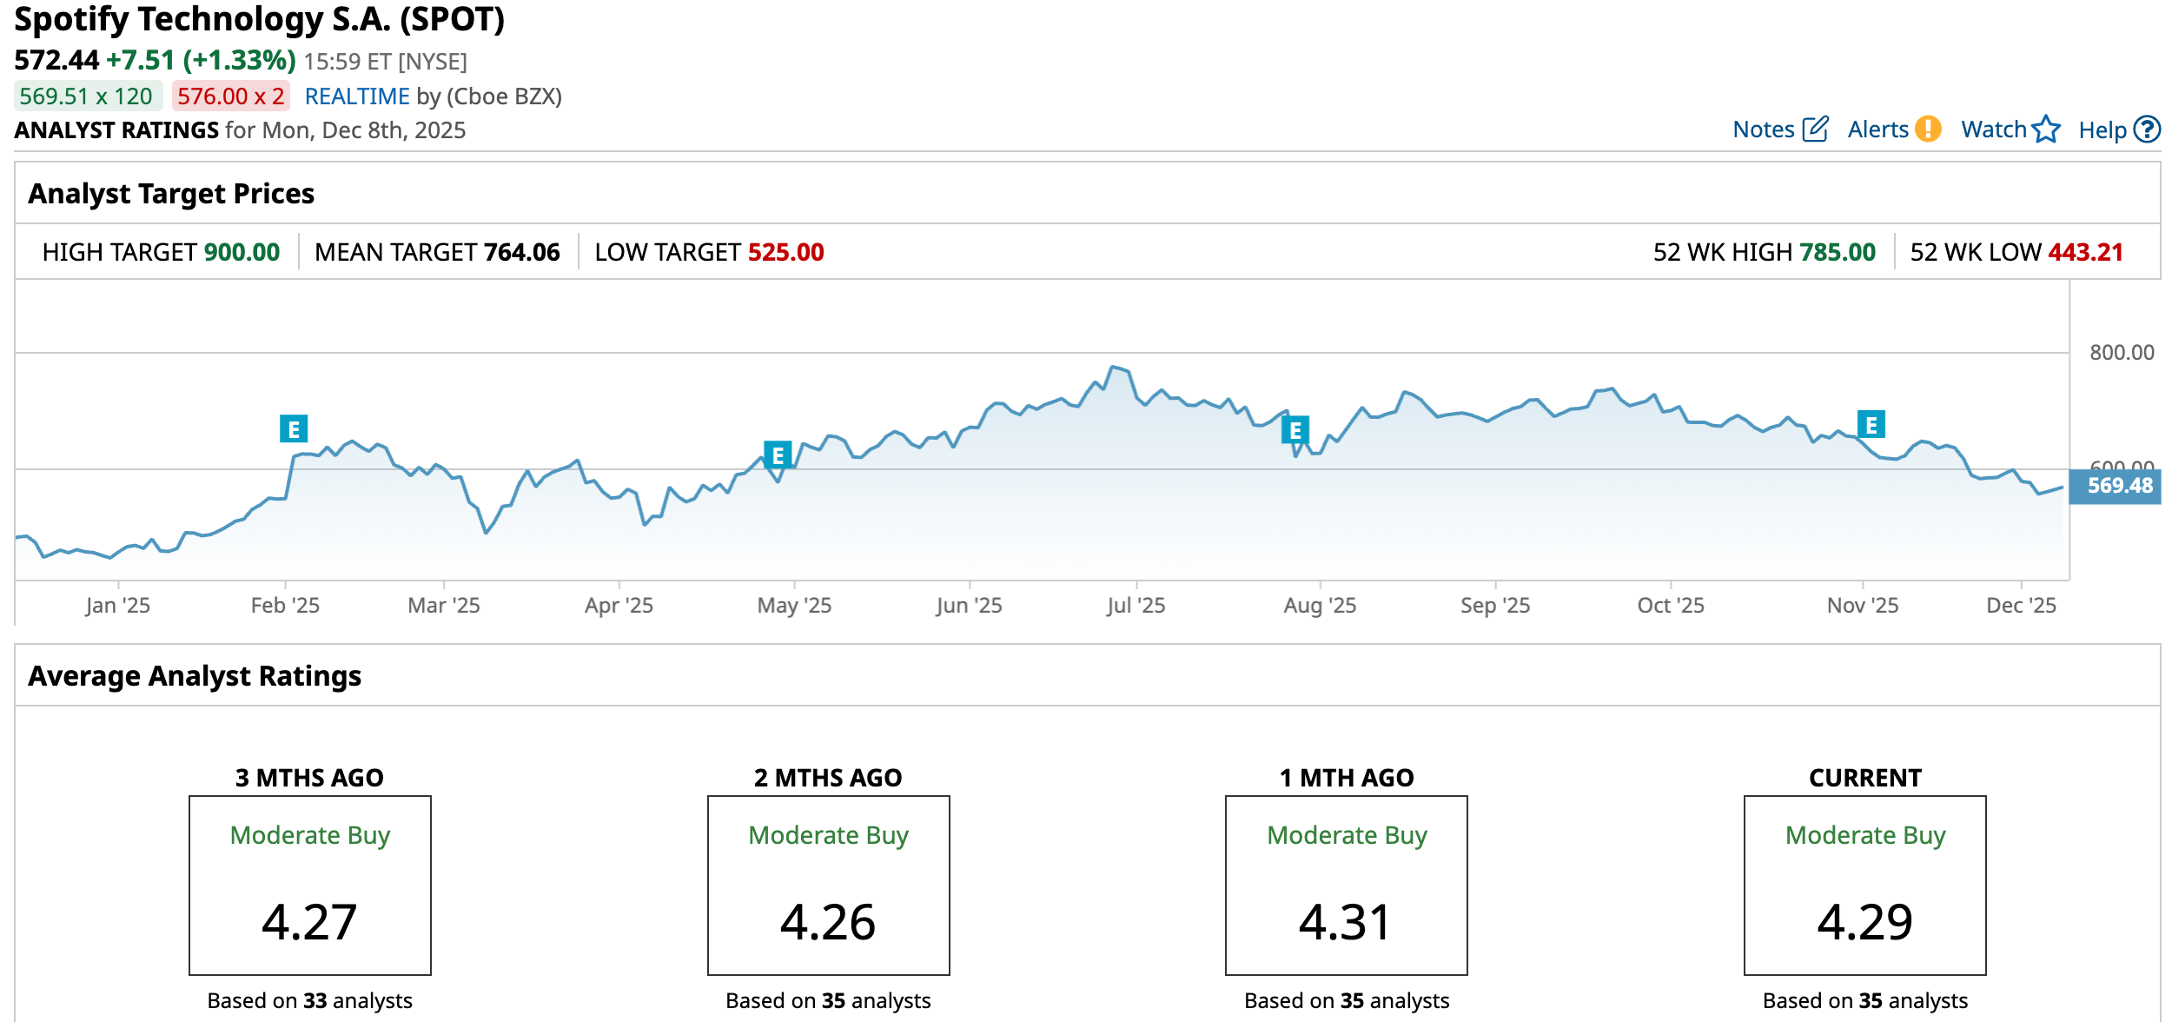Click the earnings E marker near Nov '25
Viewport: 2172px width, 1022px height.
click(x=1871, y=424)
